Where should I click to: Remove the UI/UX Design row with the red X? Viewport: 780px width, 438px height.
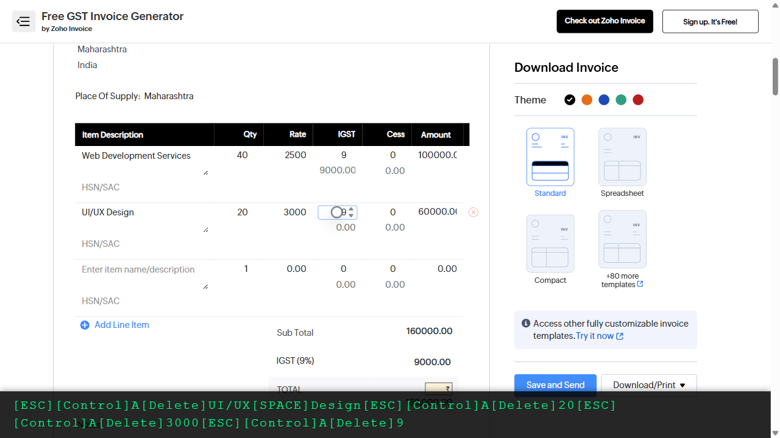[473, 212]
